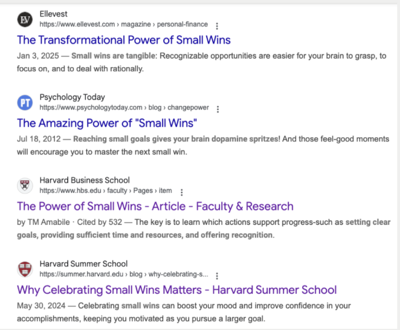This screenshot has height=330, width=400.
Task: Open "The Transformational Power of Small Wins" link
Action: point(124,40)
